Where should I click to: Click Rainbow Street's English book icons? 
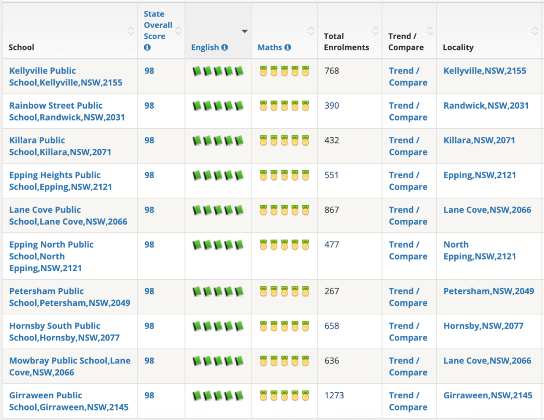218,106
